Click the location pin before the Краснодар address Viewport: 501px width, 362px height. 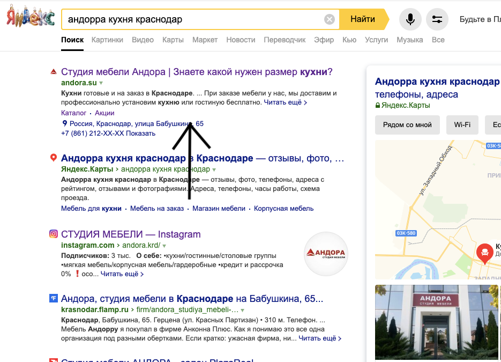point(64,124)
